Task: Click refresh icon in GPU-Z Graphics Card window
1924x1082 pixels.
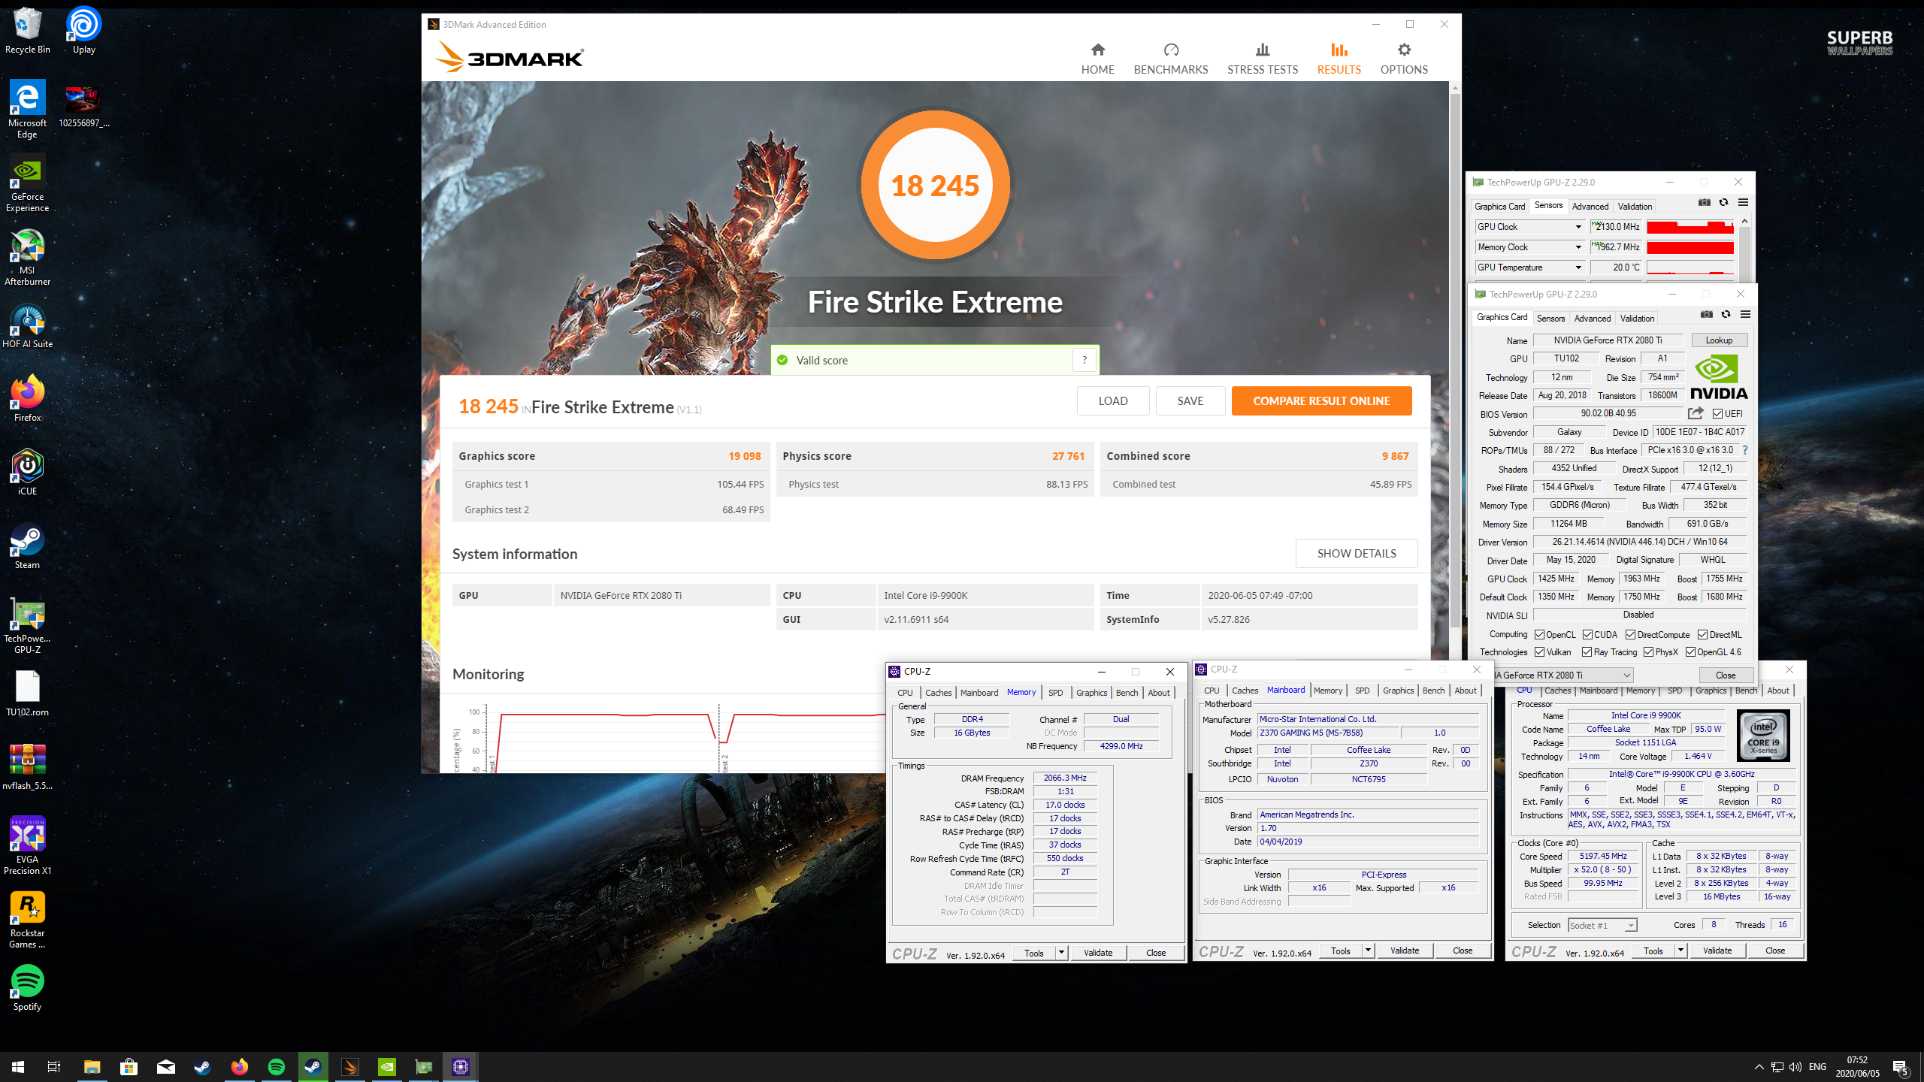Action: (1726, 314)
